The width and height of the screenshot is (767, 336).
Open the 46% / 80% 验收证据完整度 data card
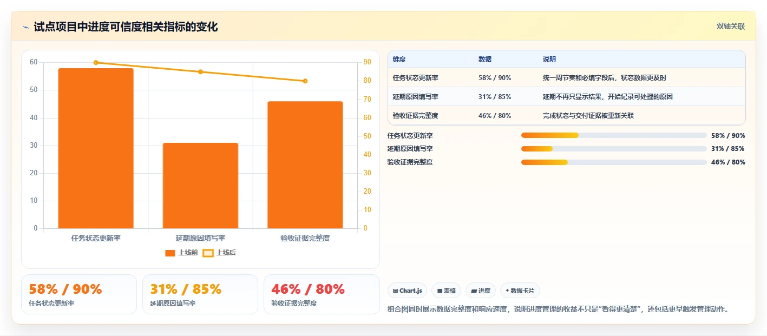322,294
